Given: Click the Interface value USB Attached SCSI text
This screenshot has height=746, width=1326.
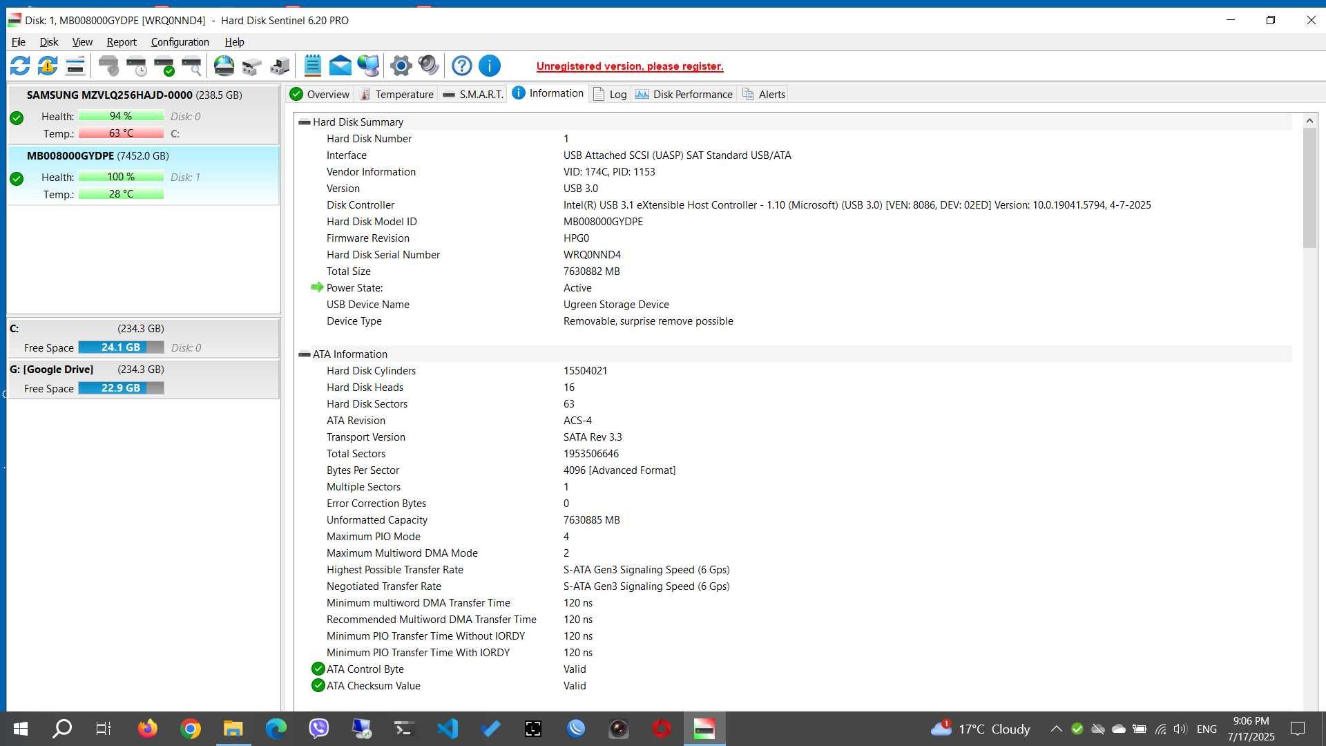Looking at the screenshot, I should [x=677, y=155].
